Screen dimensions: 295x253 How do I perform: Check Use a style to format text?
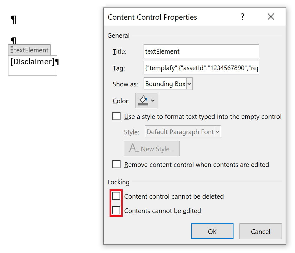[x=116, y=116]
